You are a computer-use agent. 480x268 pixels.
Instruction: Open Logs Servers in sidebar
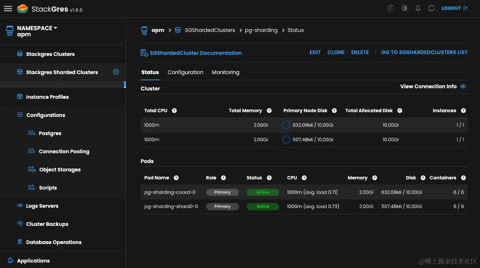(42, 206)
